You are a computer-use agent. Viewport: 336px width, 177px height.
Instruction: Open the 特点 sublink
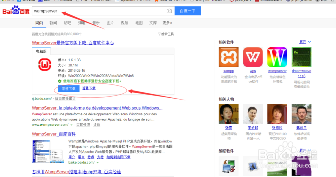91,157
